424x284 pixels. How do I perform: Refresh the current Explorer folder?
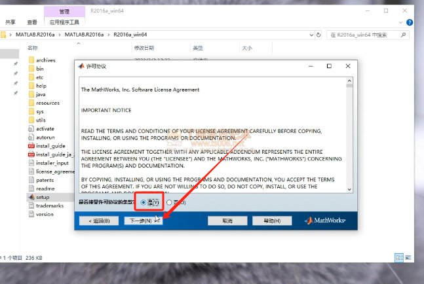pos(318,35)
